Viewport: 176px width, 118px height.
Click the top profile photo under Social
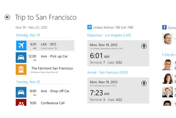pos(168,39)
